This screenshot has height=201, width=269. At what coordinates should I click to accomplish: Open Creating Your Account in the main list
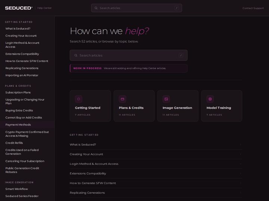click(156, 154)
